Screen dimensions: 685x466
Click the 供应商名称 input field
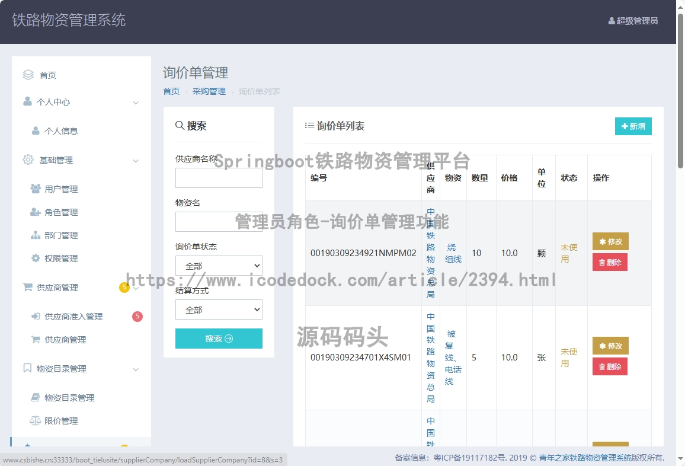(219, 178)
